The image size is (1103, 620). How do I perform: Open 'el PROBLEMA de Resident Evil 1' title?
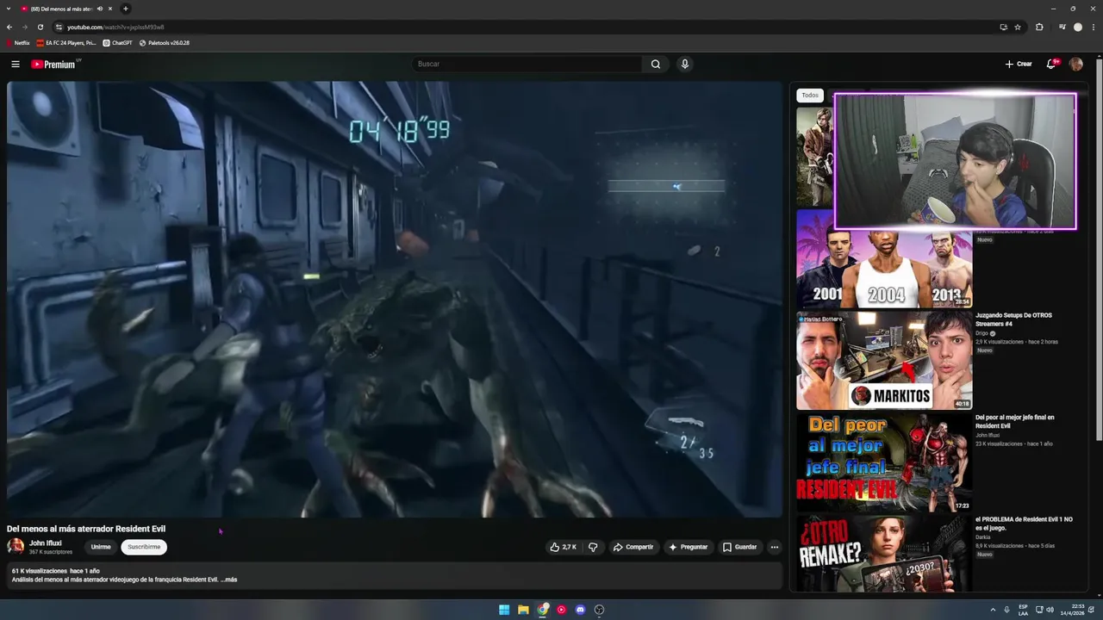coord(1024,524)
